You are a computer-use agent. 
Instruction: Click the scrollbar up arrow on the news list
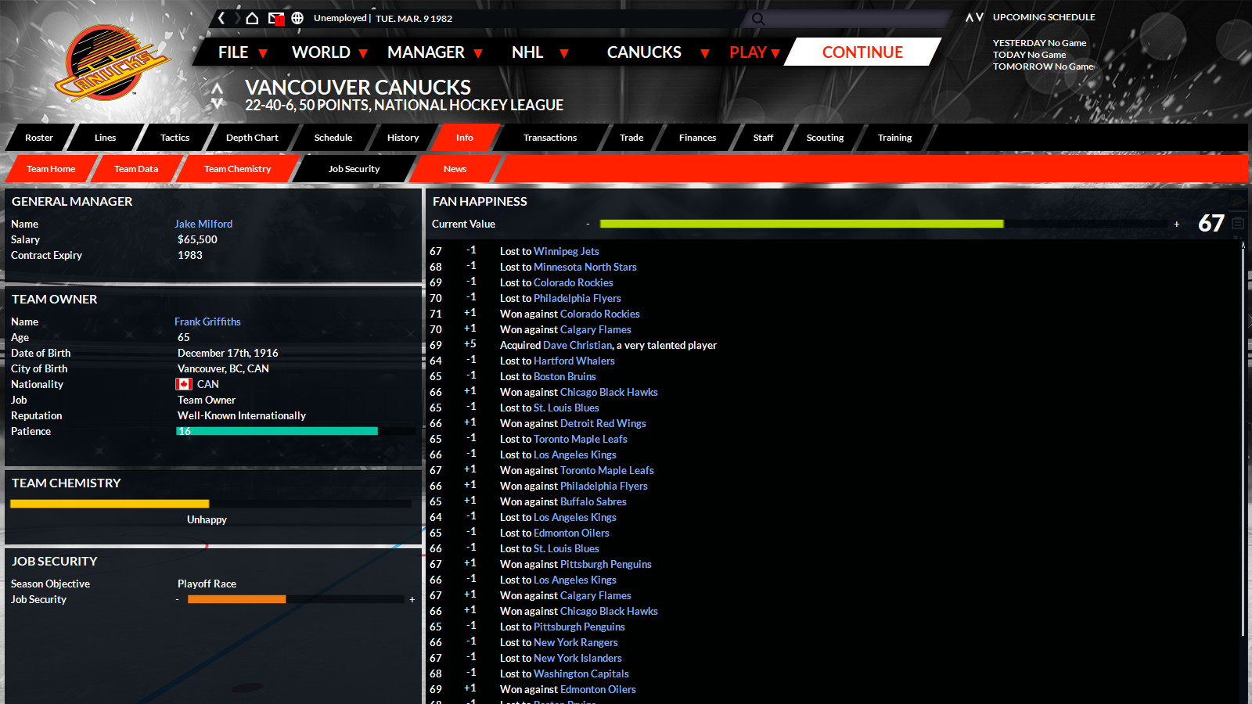tap(1244, 244)
